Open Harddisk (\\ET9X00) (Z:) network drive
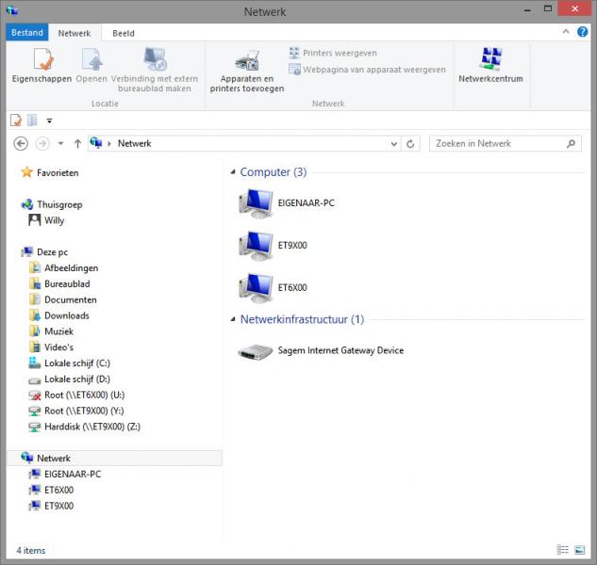The width and height of the screenshot is (597, 565). 91,427
